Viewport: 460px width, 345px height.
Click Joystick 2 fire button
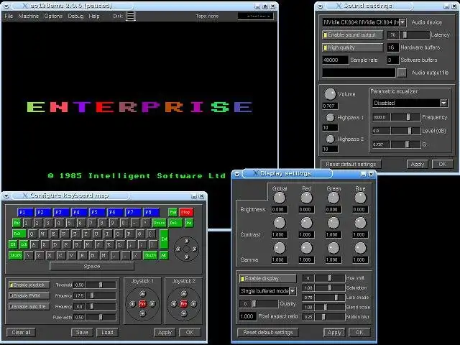(184, 303)
